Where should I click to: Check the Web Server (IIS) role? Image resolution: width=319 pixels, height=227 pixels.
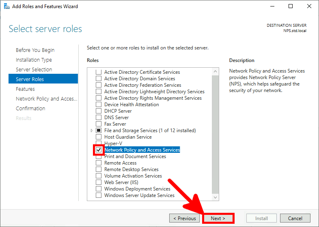click(x=99, y=182)
